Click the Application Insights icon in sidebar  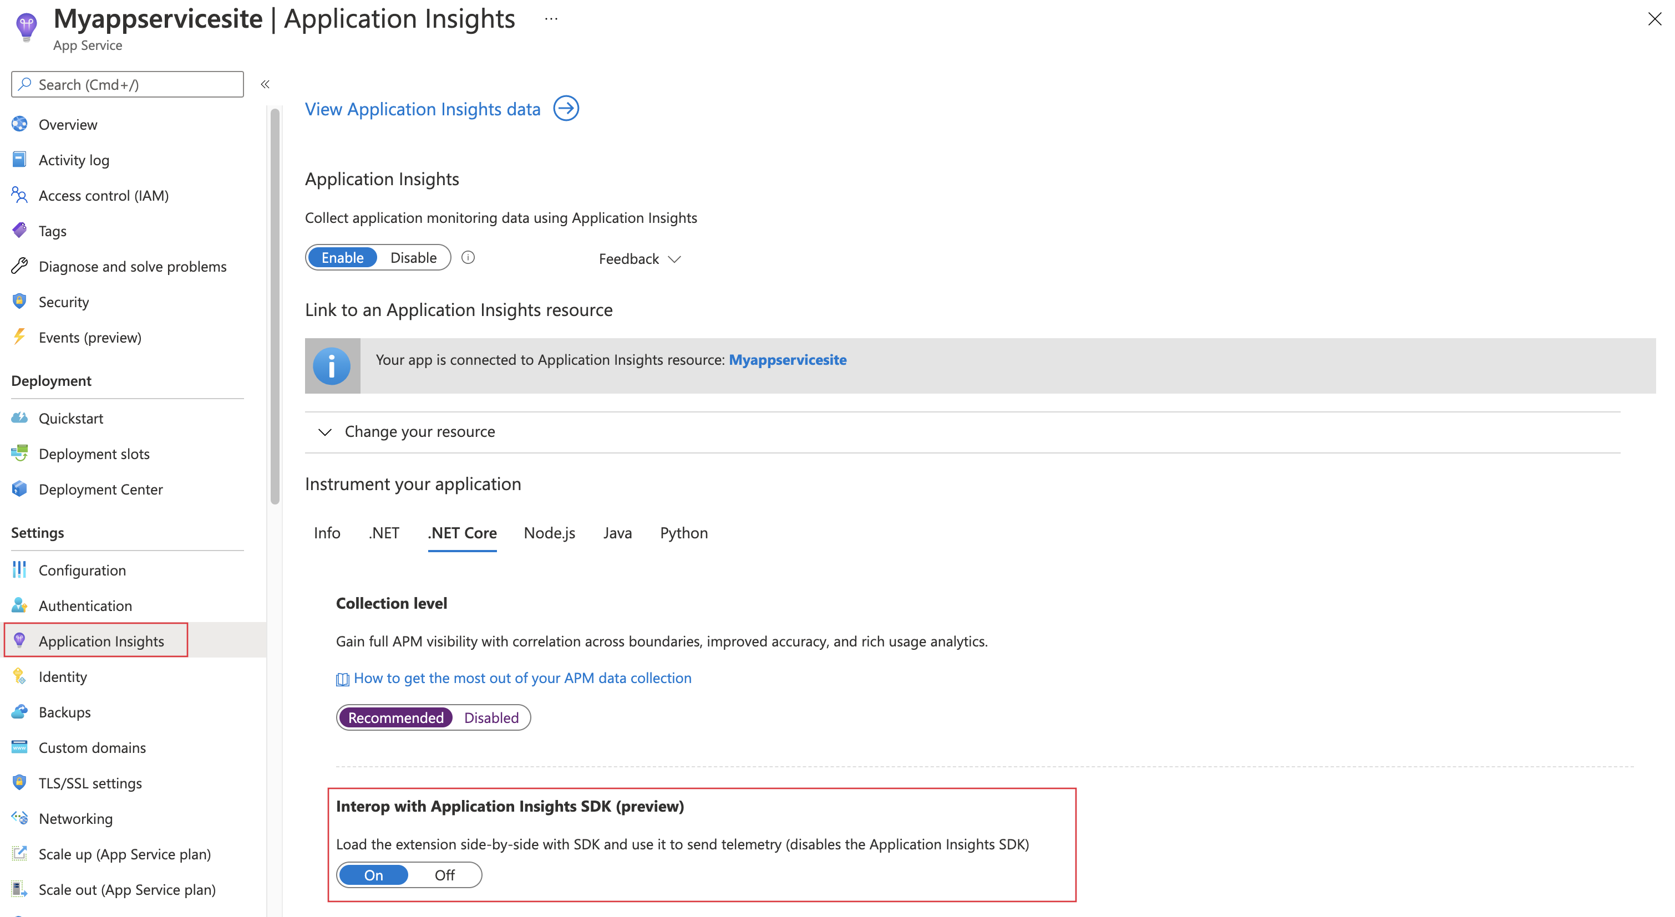click(x=19, y=640)
